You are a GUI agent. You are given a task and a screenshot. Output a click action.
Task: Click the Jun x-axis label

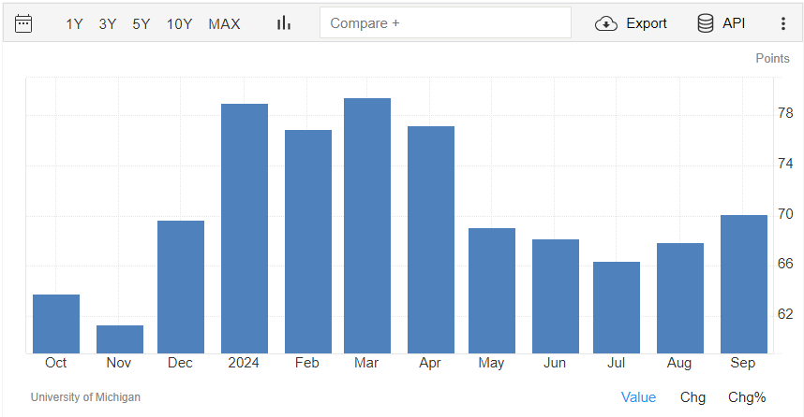[555, 363]
